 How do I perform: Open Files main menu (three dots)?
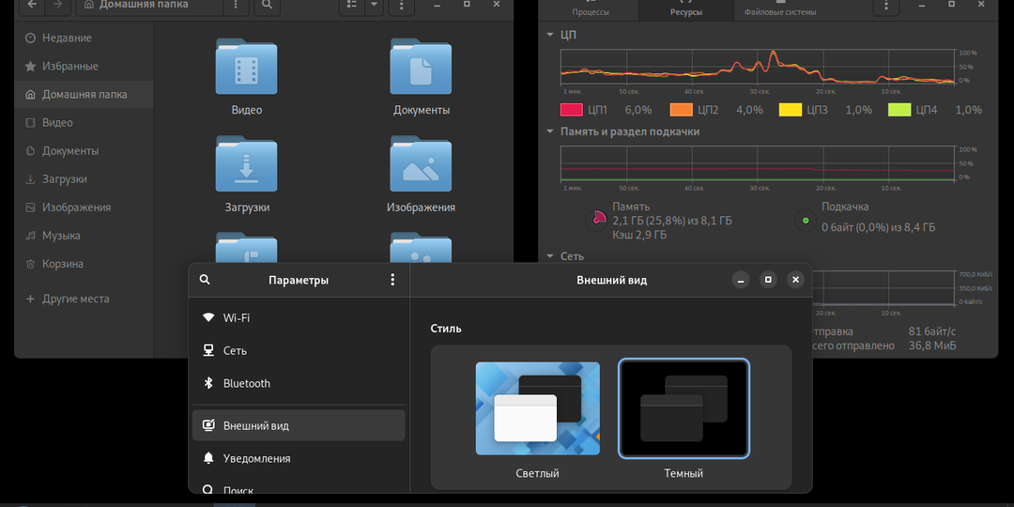[x=402, y=5]
